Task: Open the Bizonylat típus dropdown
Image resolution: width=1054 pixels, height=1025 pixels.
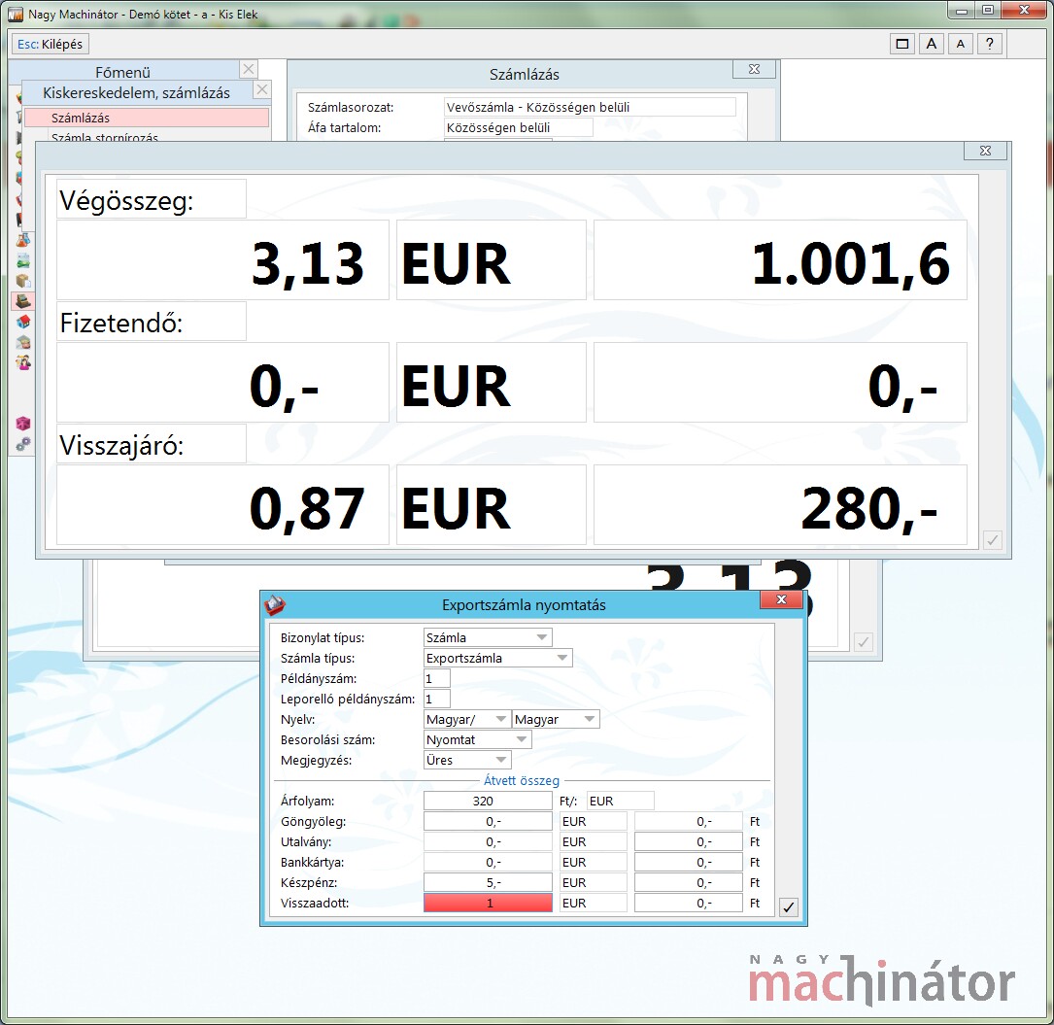Action: tap(488, 637)
